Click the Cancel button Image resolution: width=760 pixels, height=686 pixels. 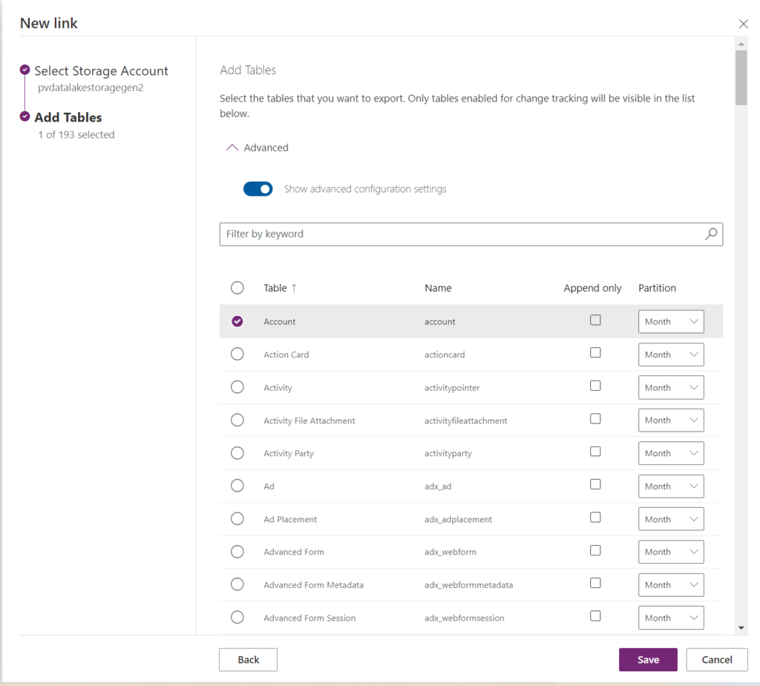(x=717, y=660)
